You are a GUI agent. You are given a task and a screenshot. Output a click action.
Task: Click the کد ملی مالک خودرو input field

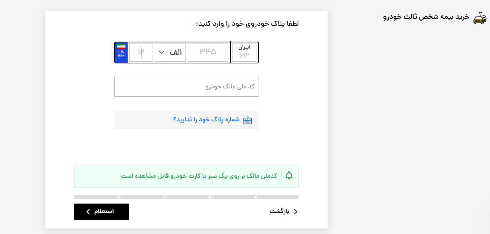click(187, 87)
